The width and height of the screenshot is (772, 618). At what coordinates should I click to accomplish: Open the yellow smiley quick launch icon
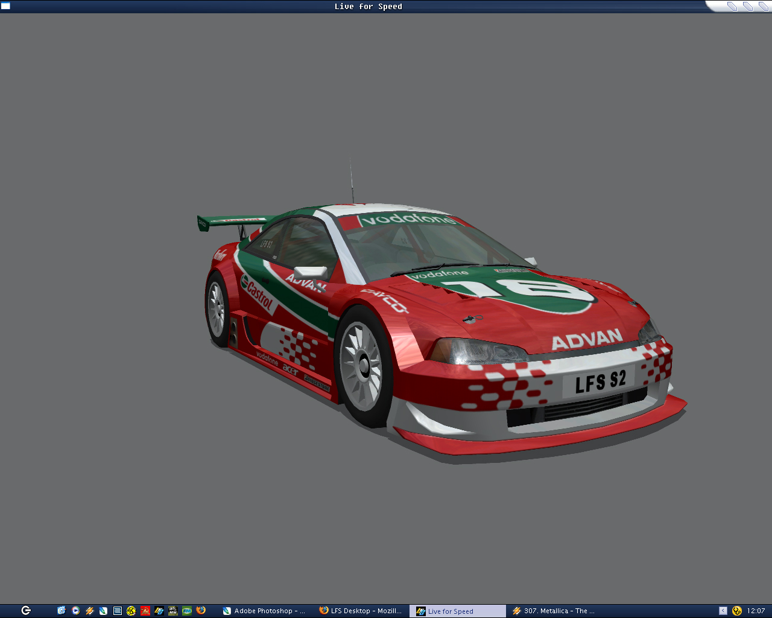point(131,611)
